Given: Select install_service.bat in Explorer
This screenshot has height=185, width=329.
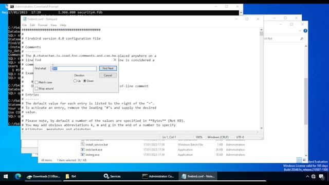Looking at the screenshot, I should tap(97, 145).
